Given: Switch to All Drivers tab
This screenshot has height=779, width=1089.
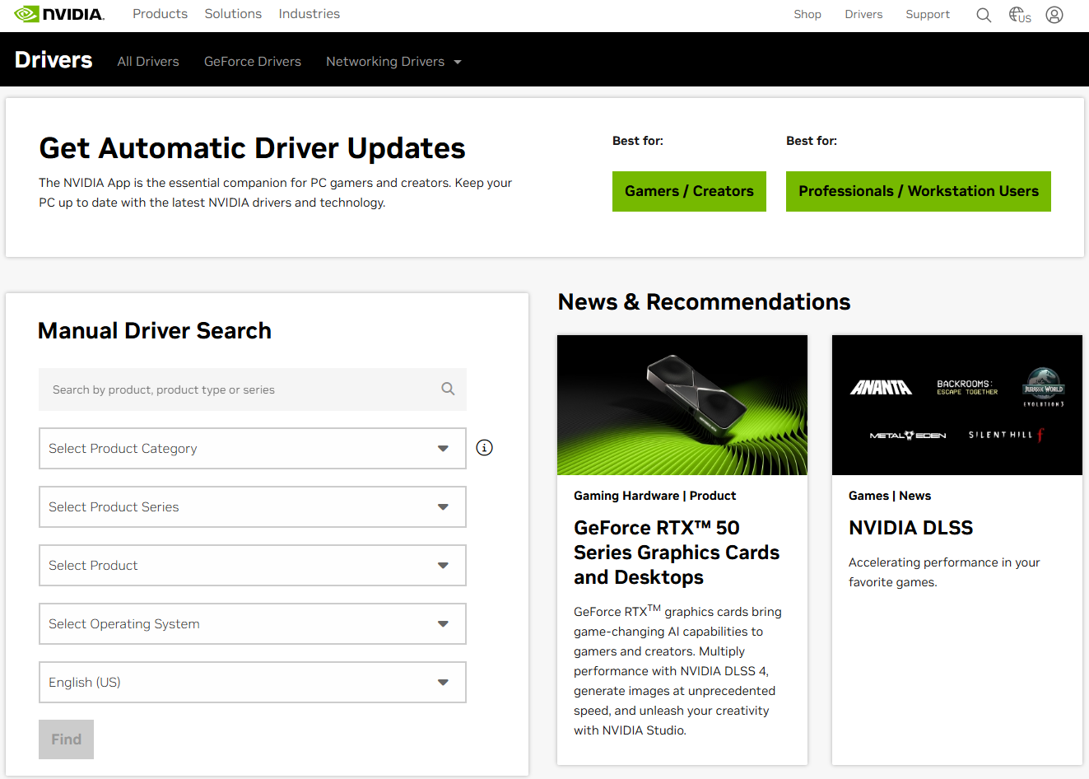Looking at the screenshot, I should click(148, 61).
